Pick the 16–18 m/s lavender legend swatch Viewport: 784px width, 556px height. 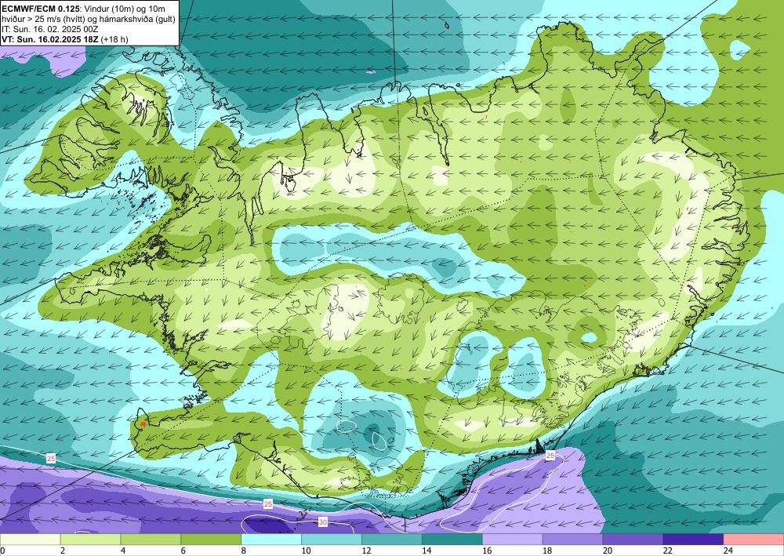[x=513, y=540]
